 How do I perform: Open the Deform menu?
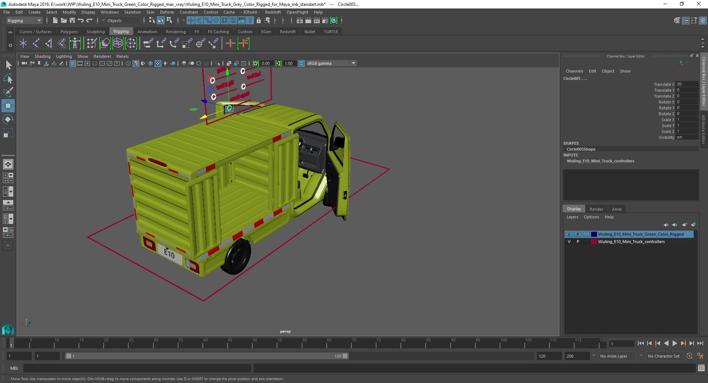167,12
